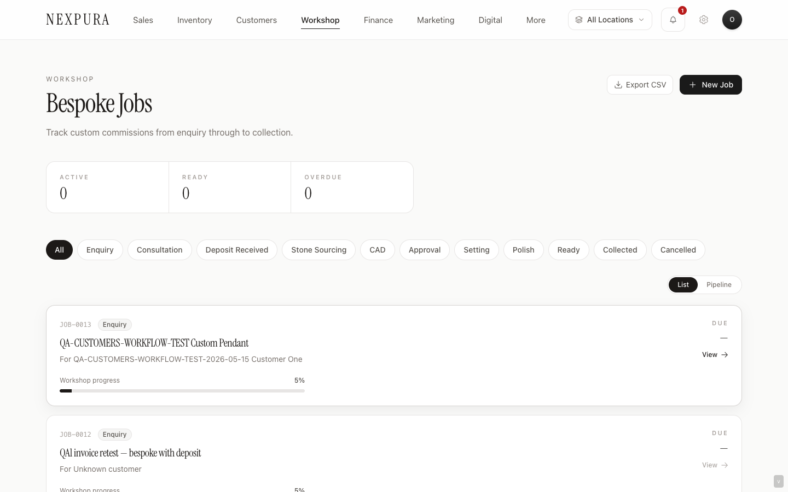
Task: Filter jobs by Deposit Received stage
Action: point(237,250)
